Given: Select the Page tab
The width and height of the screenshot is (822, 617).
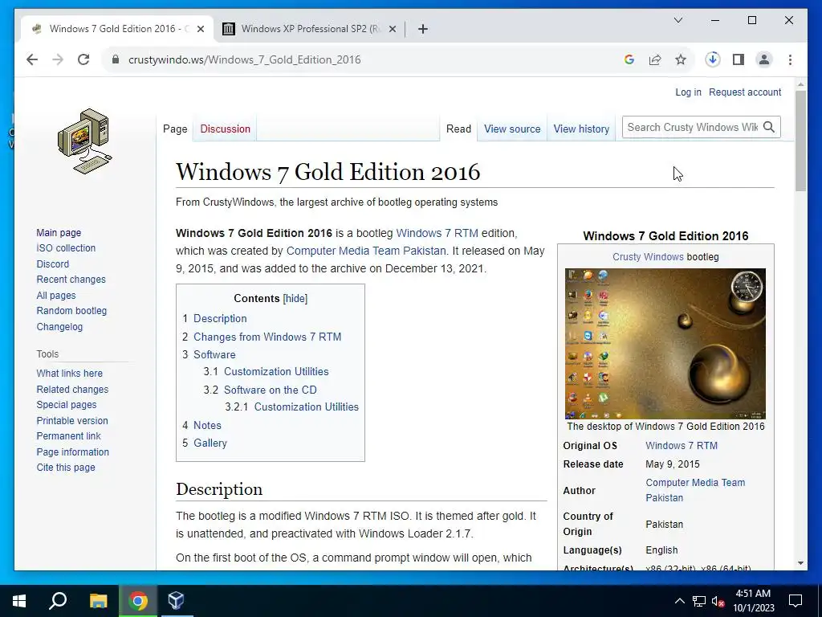Looking at the screenshot, I should coord(175,129).
